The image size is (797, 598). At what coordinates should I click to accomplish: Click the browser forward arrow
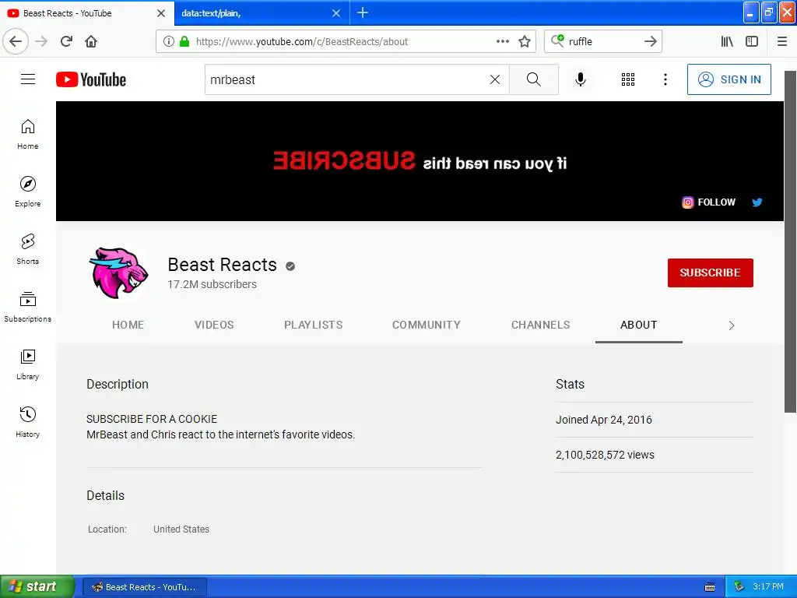[x=41, y=41]
